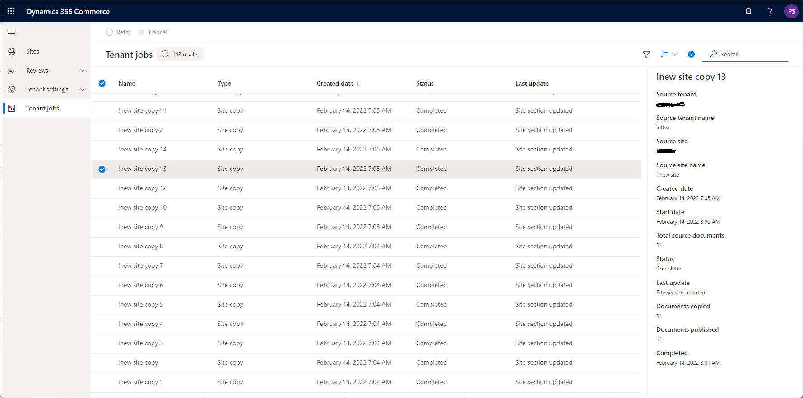The width and height of the screenshot is (803, 398).
Task: Click the Retry button
Action: pyautogui.click(x=118, y=32)
